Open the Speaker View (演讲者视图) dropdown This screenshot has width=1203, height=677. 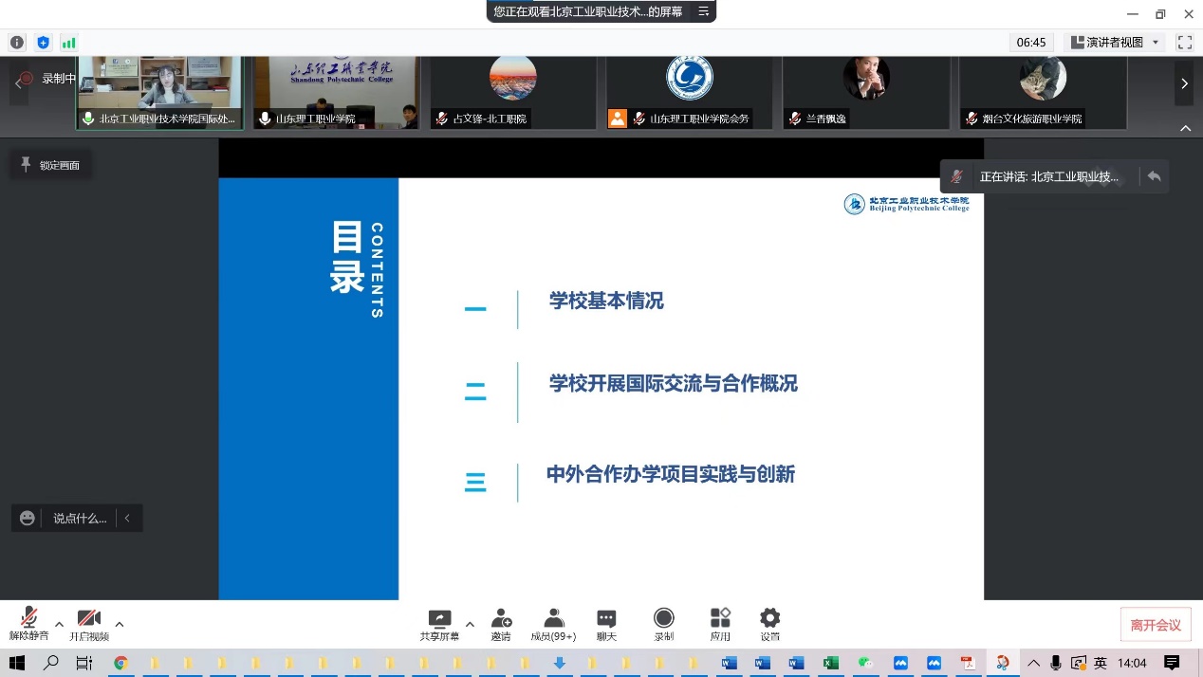pyautogui.click(x=1115, y=43)
